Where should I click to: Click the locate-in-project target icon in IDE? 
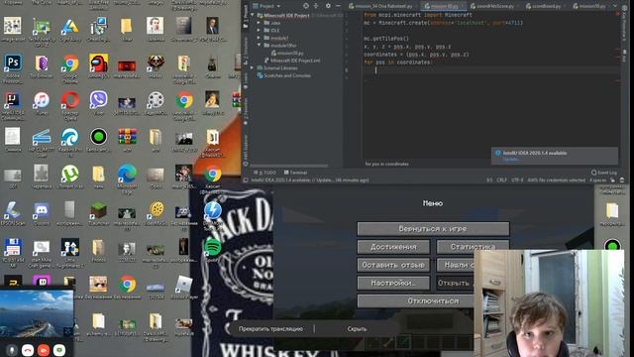pyautogui.click(x=306, y=6)
